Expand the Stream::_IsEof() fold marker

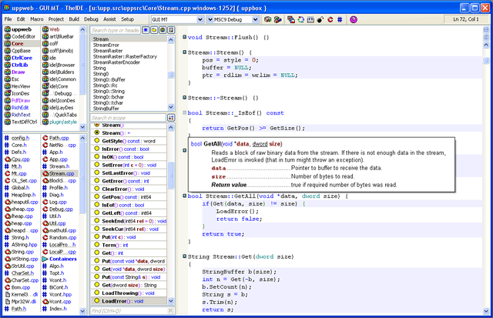click(x=185, y=112)
